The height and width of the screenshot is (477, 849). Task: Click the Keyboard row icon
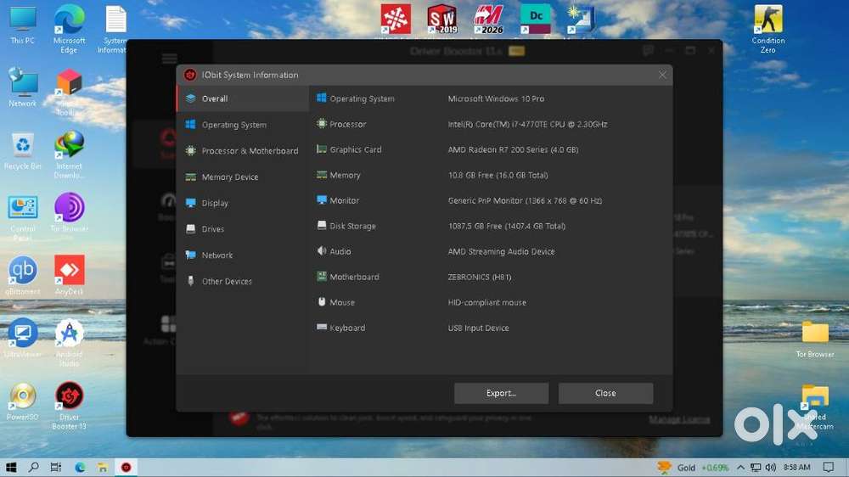click(321, 327)
